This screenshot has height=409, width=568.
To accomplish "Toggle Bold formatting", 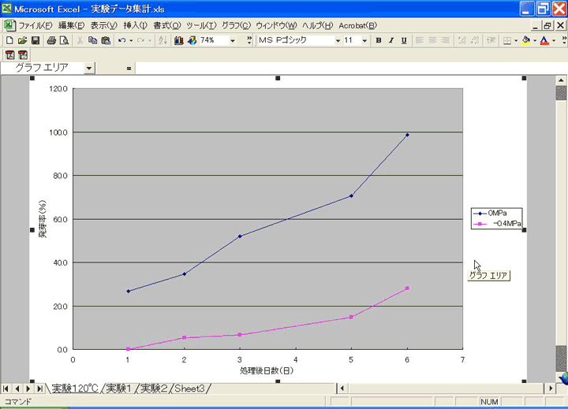I will 379,40.
